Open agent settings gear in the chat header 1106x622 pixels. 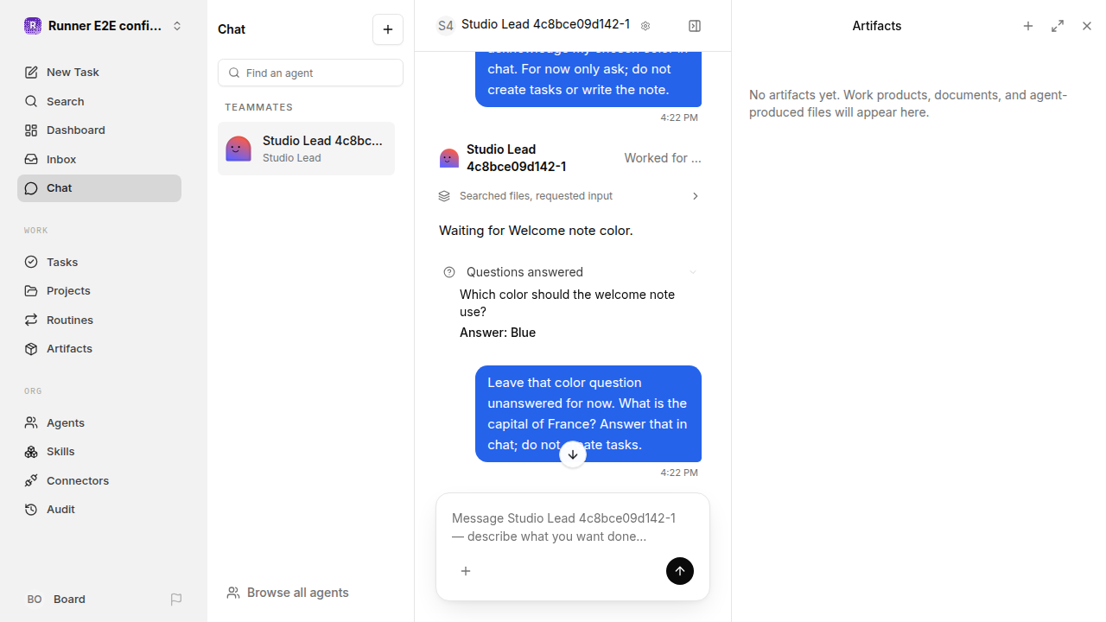645,26
